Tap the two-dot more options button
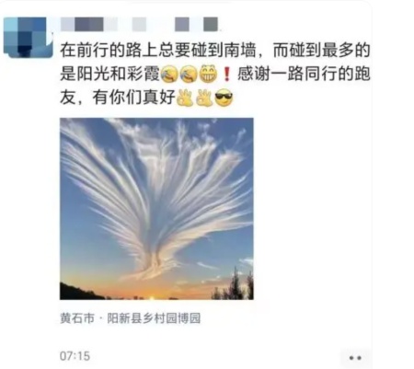The height and width of the screenshot is (369, 414). (355, 358)
